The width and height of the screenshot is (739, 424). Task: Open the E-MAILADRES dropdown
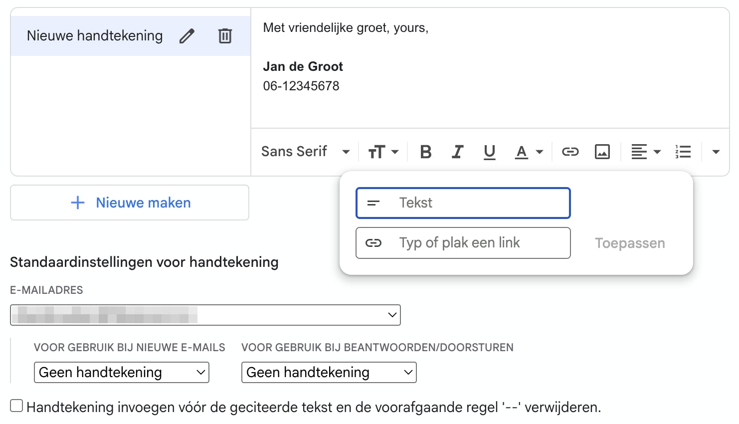tap(205, 315)
